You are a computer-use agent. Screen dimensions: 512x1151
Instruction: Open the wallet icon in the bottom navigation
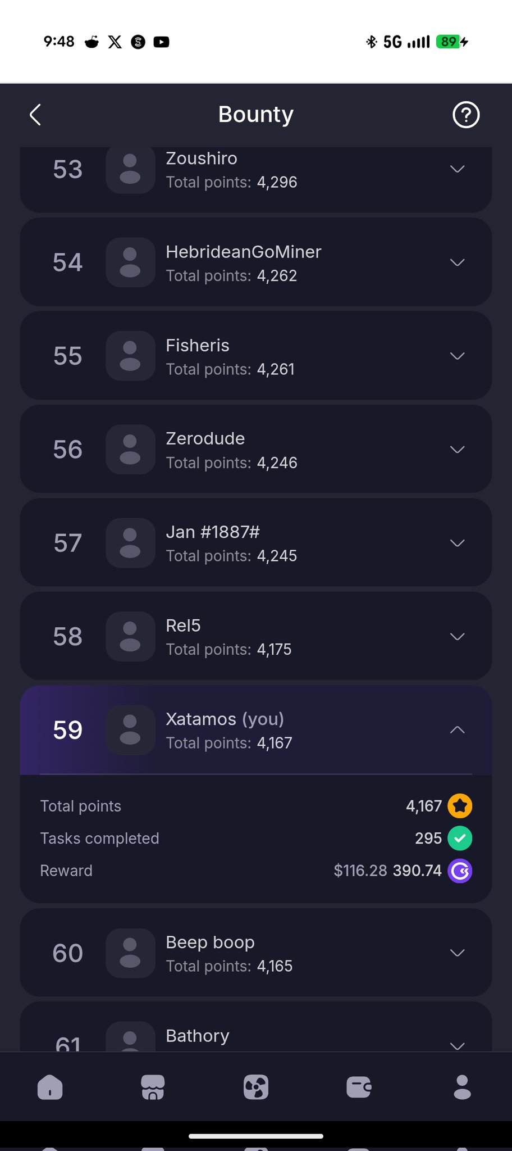[x=359, y=1087]
